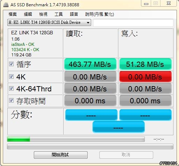The image size is (179, 166).
Task: Toggle the 存取時間 access time checkbox
Action: point(11,101)
